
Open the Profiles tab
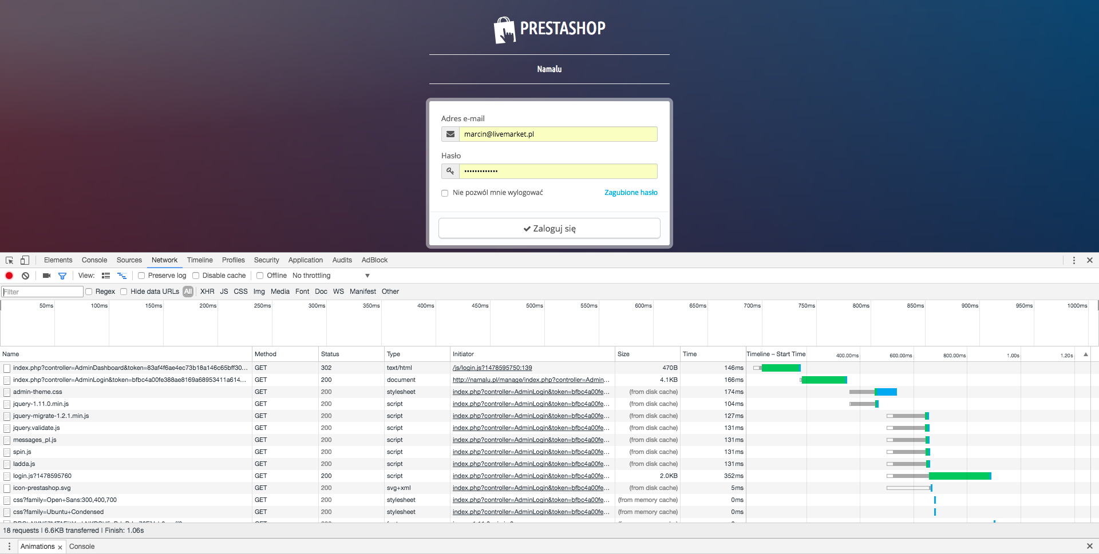tap(234, 260)
